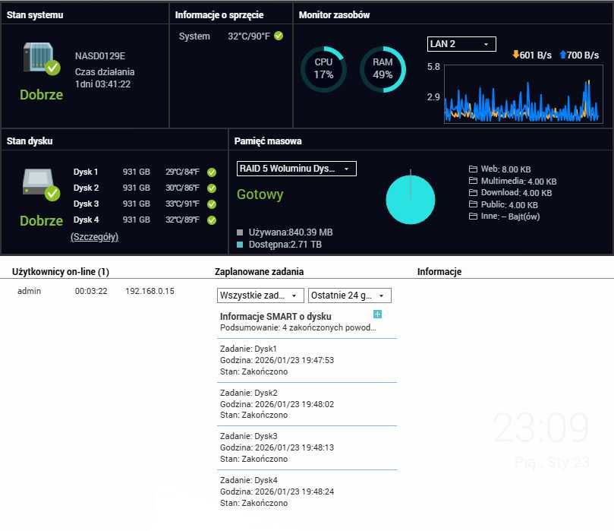Screen dimensions: 614x531
Task: Click the Dysk 4 label
Action: [x=87, y=220]
